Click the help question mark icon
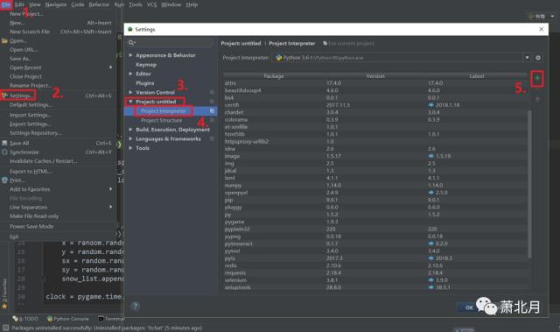 [x=135, y=306]
